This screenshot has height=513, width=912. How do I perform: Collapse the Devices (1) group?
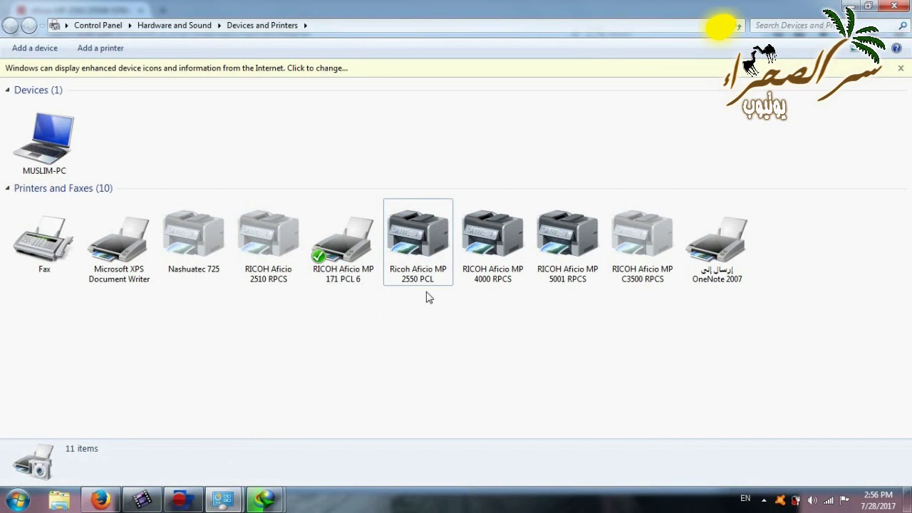[x=8, y=90]
